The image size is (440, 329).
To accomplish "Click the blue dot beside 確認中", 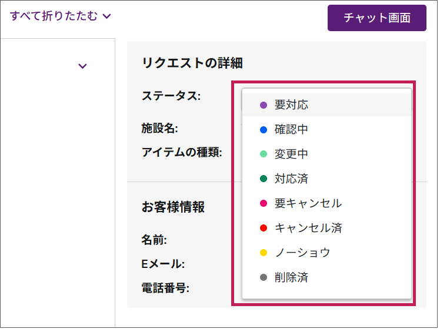I will point(264,130).
